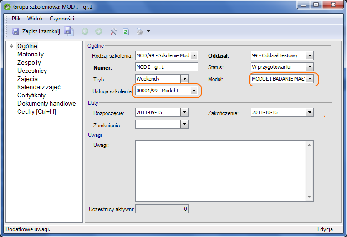
Task: Click the green back arrow icon
Action: [85, 31]
